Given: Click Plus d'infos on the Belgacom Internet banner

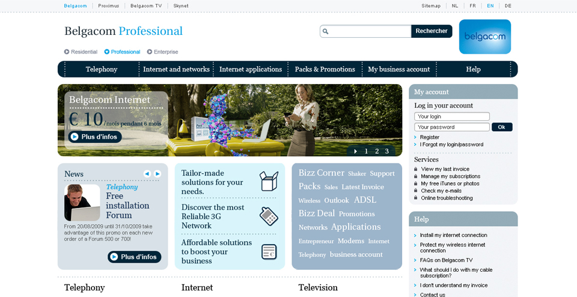Looking at the screenshot, I should (95, 137).
